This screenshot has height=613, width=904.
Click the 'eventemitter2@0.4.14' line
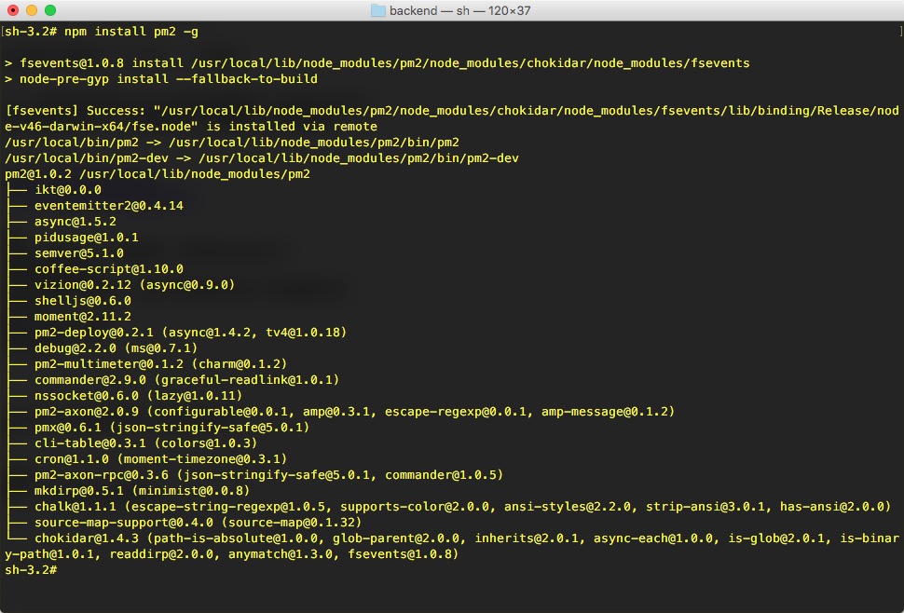pos(108,206)
